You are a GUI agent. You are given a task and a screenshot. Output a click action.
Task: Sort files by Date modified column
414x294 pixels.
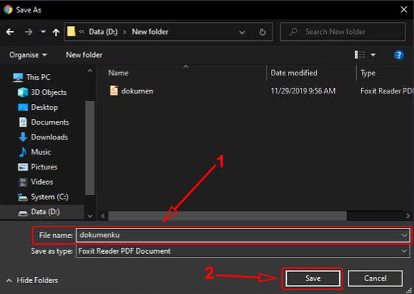(294, 73)
